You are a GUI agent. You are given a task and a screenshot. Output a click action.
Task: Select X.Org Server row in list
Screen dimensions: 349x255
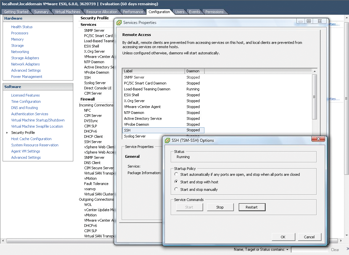(x=163, y=101)
